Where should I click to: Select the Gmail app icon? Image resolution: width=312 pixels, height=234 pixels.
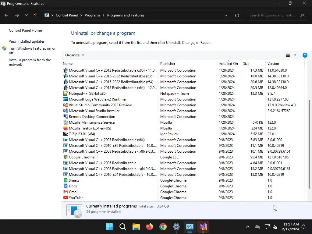click(x=66, y=192)
